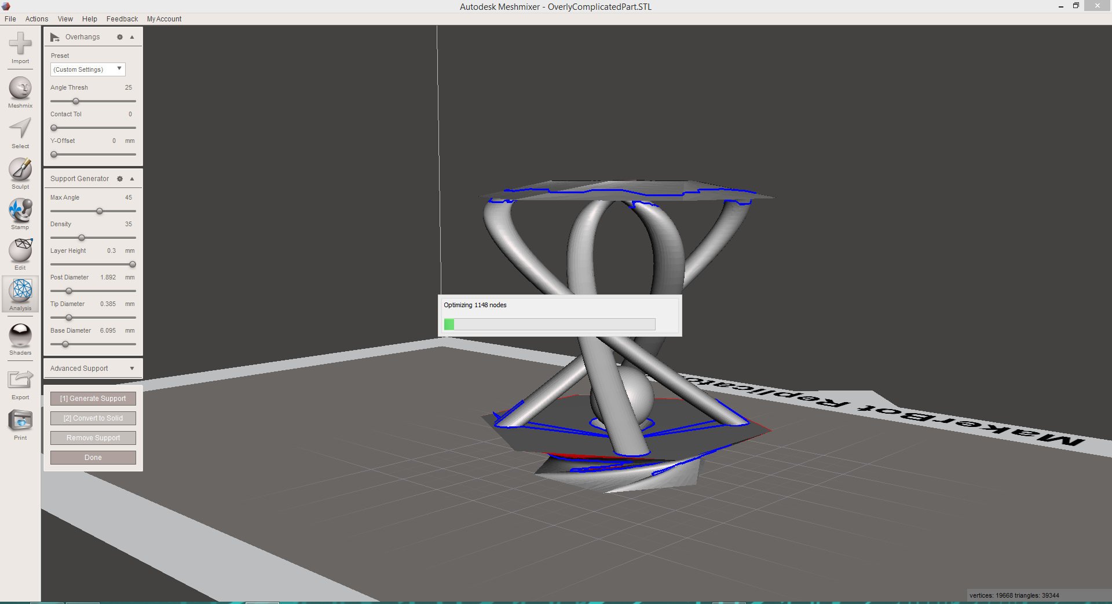Click the Post Diameter slider handle
This screenshot has height=604, width=1112.
(x=69, y=291)
